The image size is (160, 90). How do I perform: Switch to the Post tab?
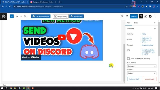pyautogui.click(x=128, y=23)
